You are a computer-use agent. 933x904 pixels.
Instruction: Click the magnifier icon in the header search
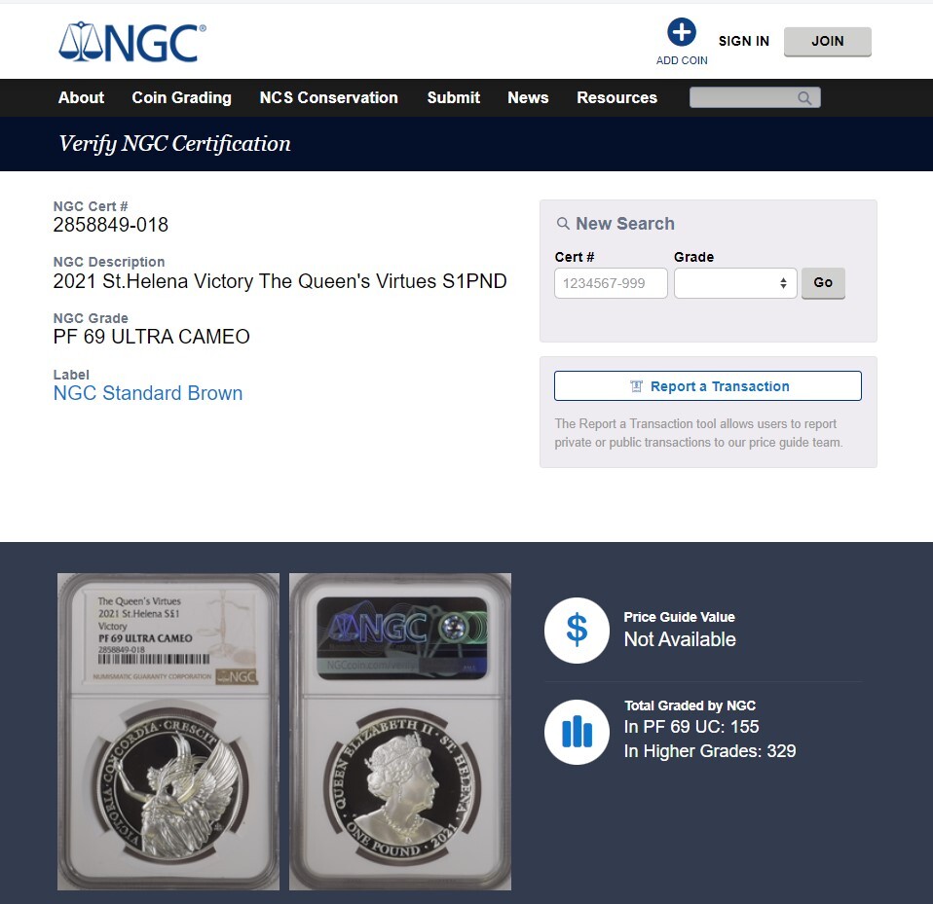804,98
